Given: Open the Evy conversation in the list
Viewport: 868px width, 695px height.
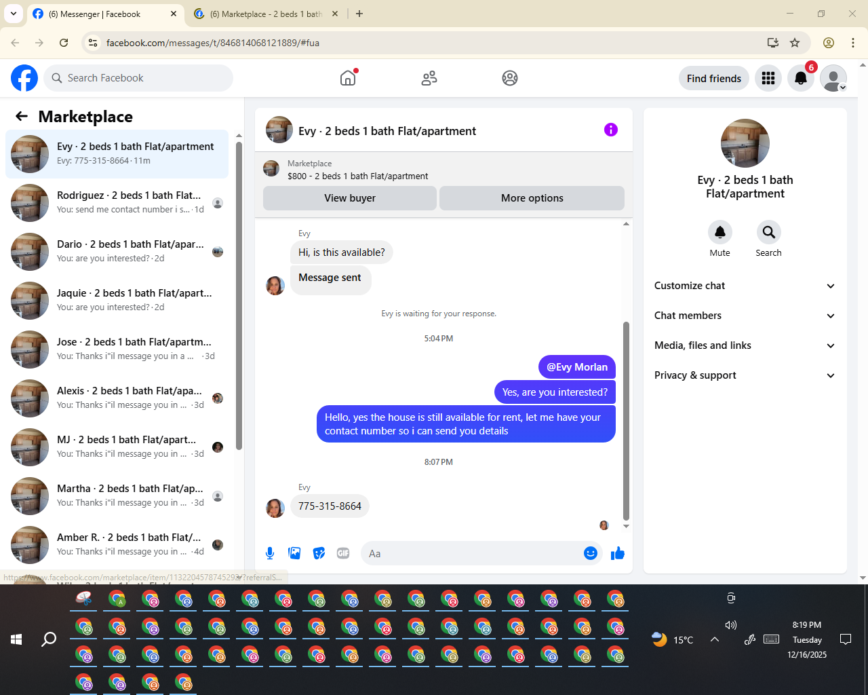Looking at the screenshot, I should [x=117, y=154].
